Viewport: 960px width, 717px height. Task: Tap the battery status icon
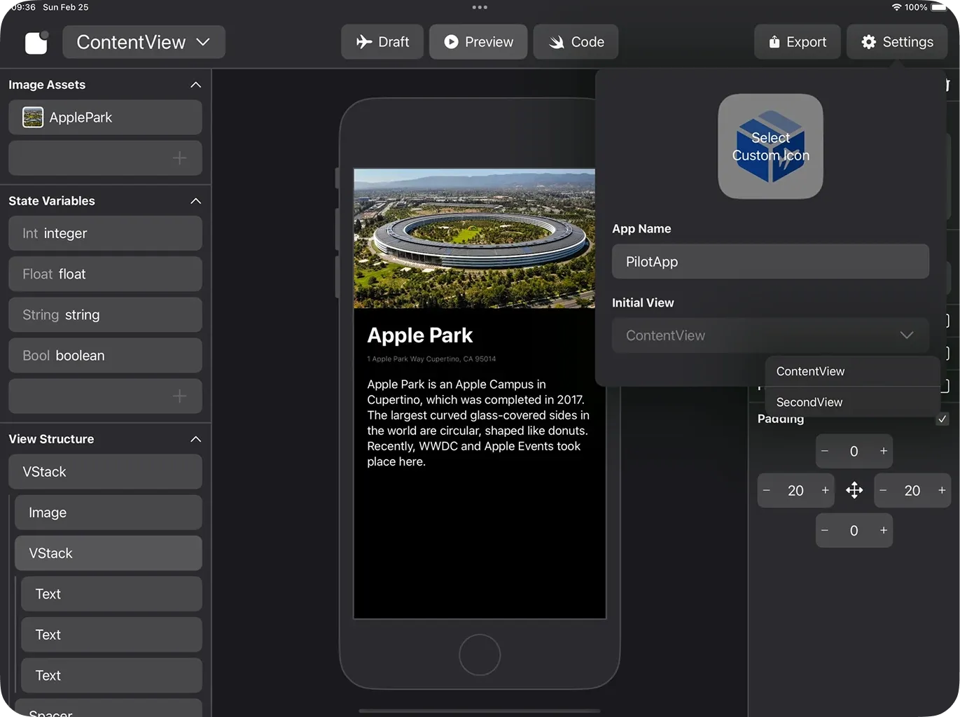939,7
